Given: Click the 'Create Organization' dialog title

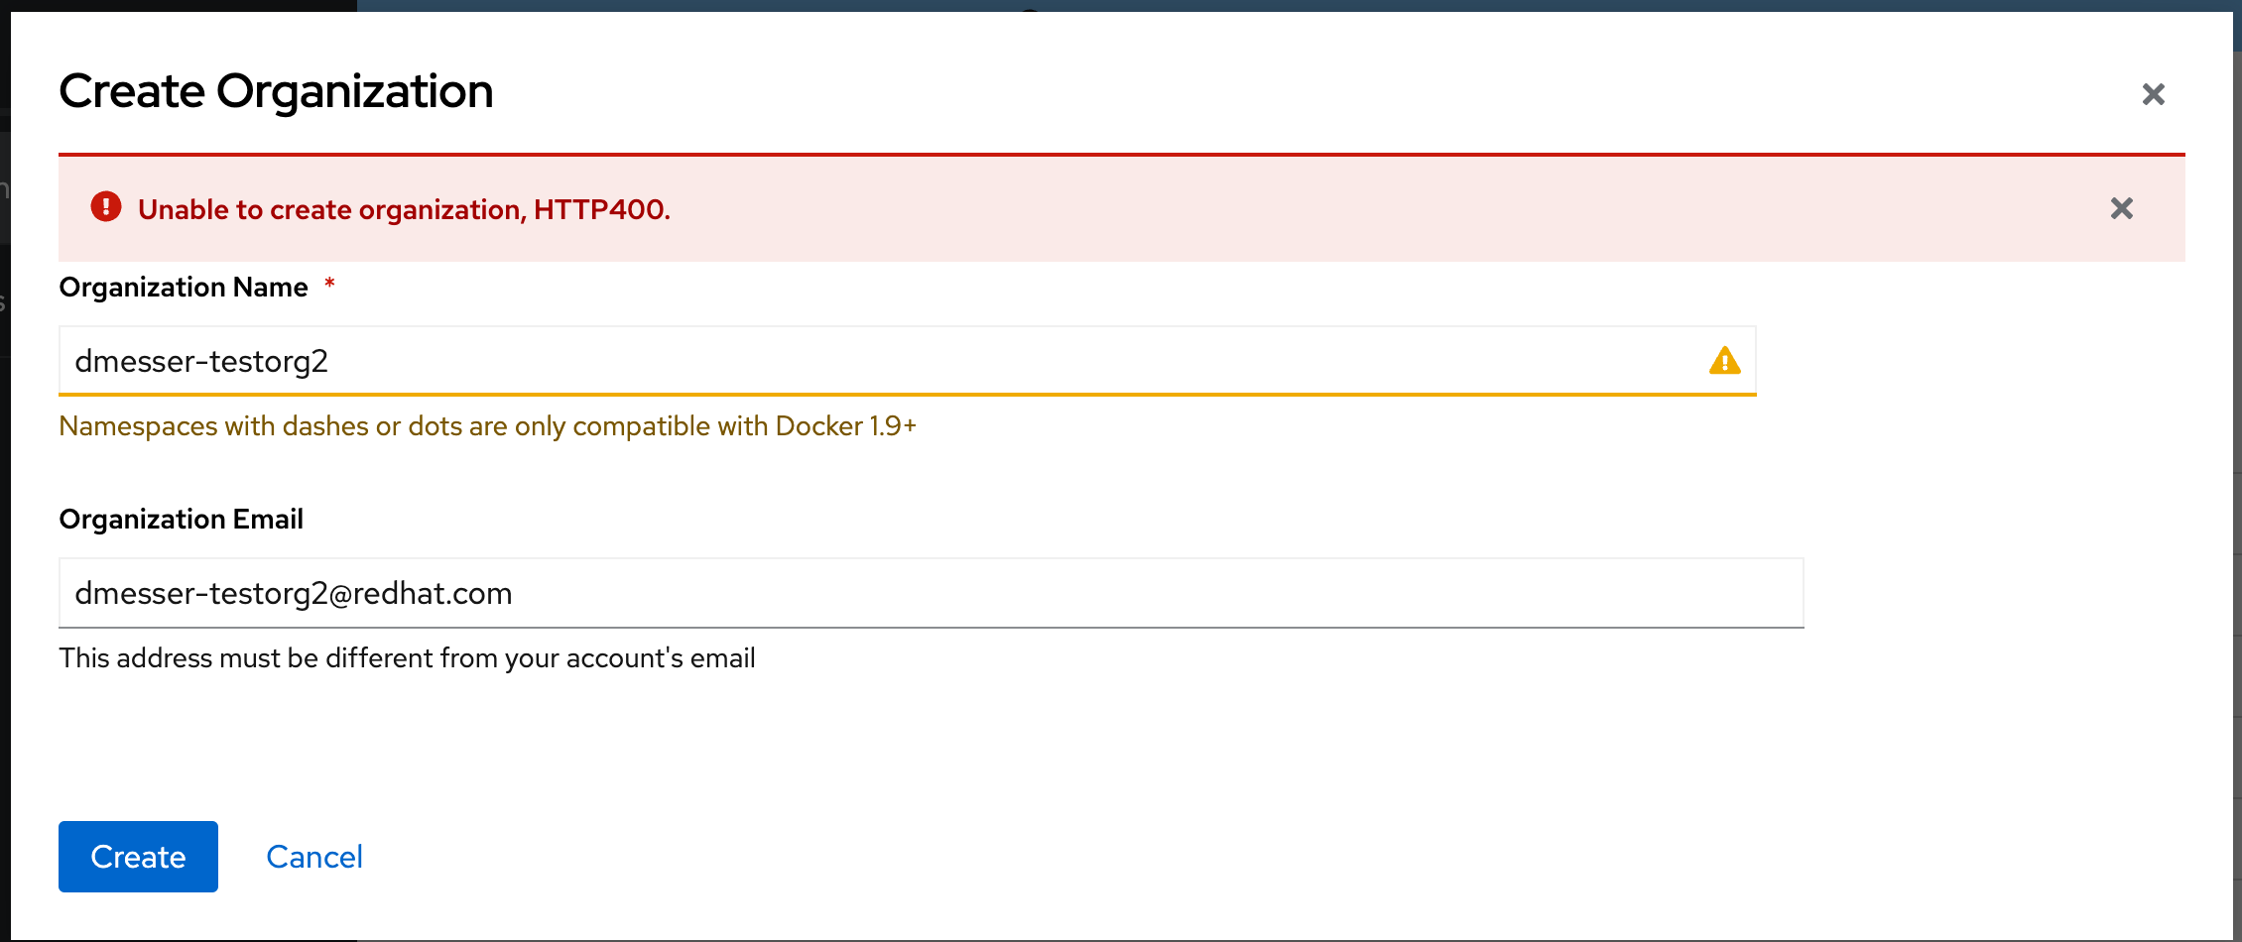Looking at the screenshot, I should [x=276, y=92].
